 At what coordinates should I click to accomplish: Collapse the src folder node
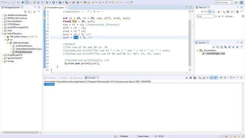5,40
